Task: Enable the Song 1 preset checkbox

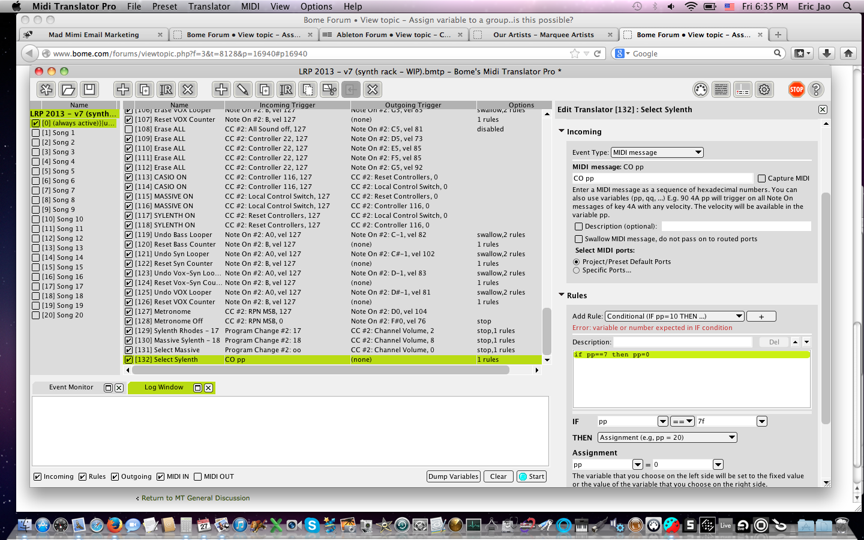Action: [x=36, y=133]
